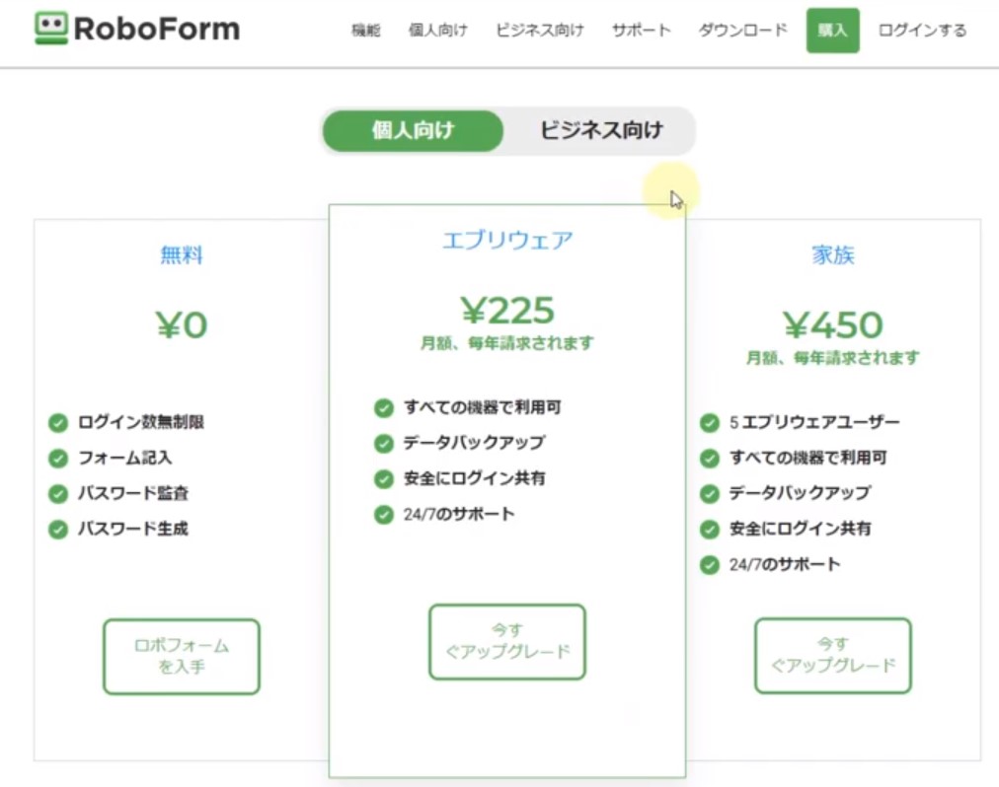The width and height of the screenshot is (999, 787).
Task: Click the green 購入 button
Action: click(832, 30)
